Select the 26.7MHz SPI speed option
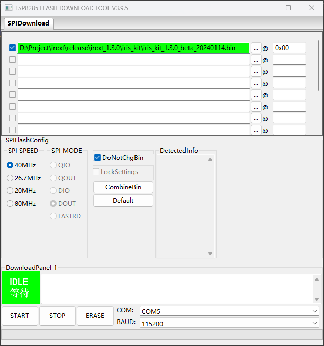Image resolution: width=324 pixels, height=346 pixels. (10, 178)
